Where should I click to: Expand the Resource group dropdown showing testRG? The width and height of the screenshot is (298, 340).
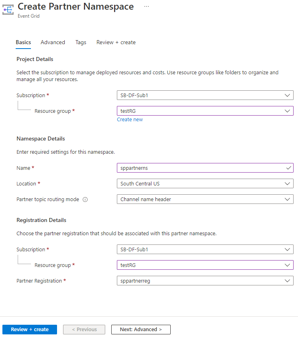pos(288,111)
